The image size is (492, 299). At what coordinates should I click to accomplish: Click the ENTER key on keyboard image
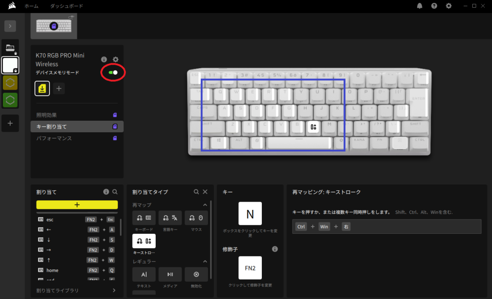(x=418, y=103)
